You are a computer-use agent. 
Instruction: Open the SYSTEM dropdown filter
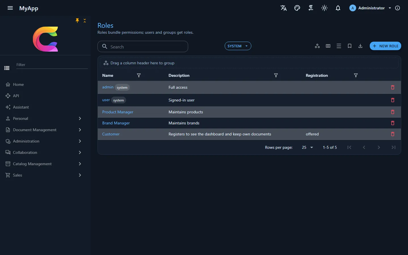pos(238,46)
